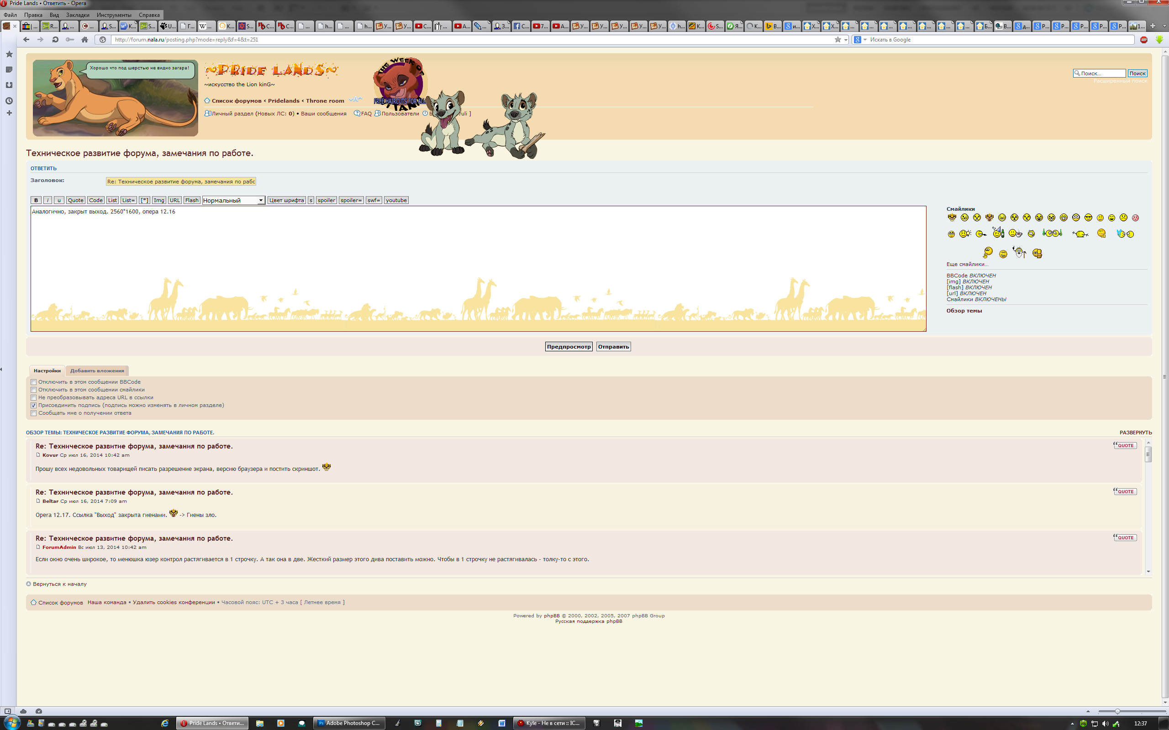
Task: Click the Предпросмотр button
Action: [569, 347]
